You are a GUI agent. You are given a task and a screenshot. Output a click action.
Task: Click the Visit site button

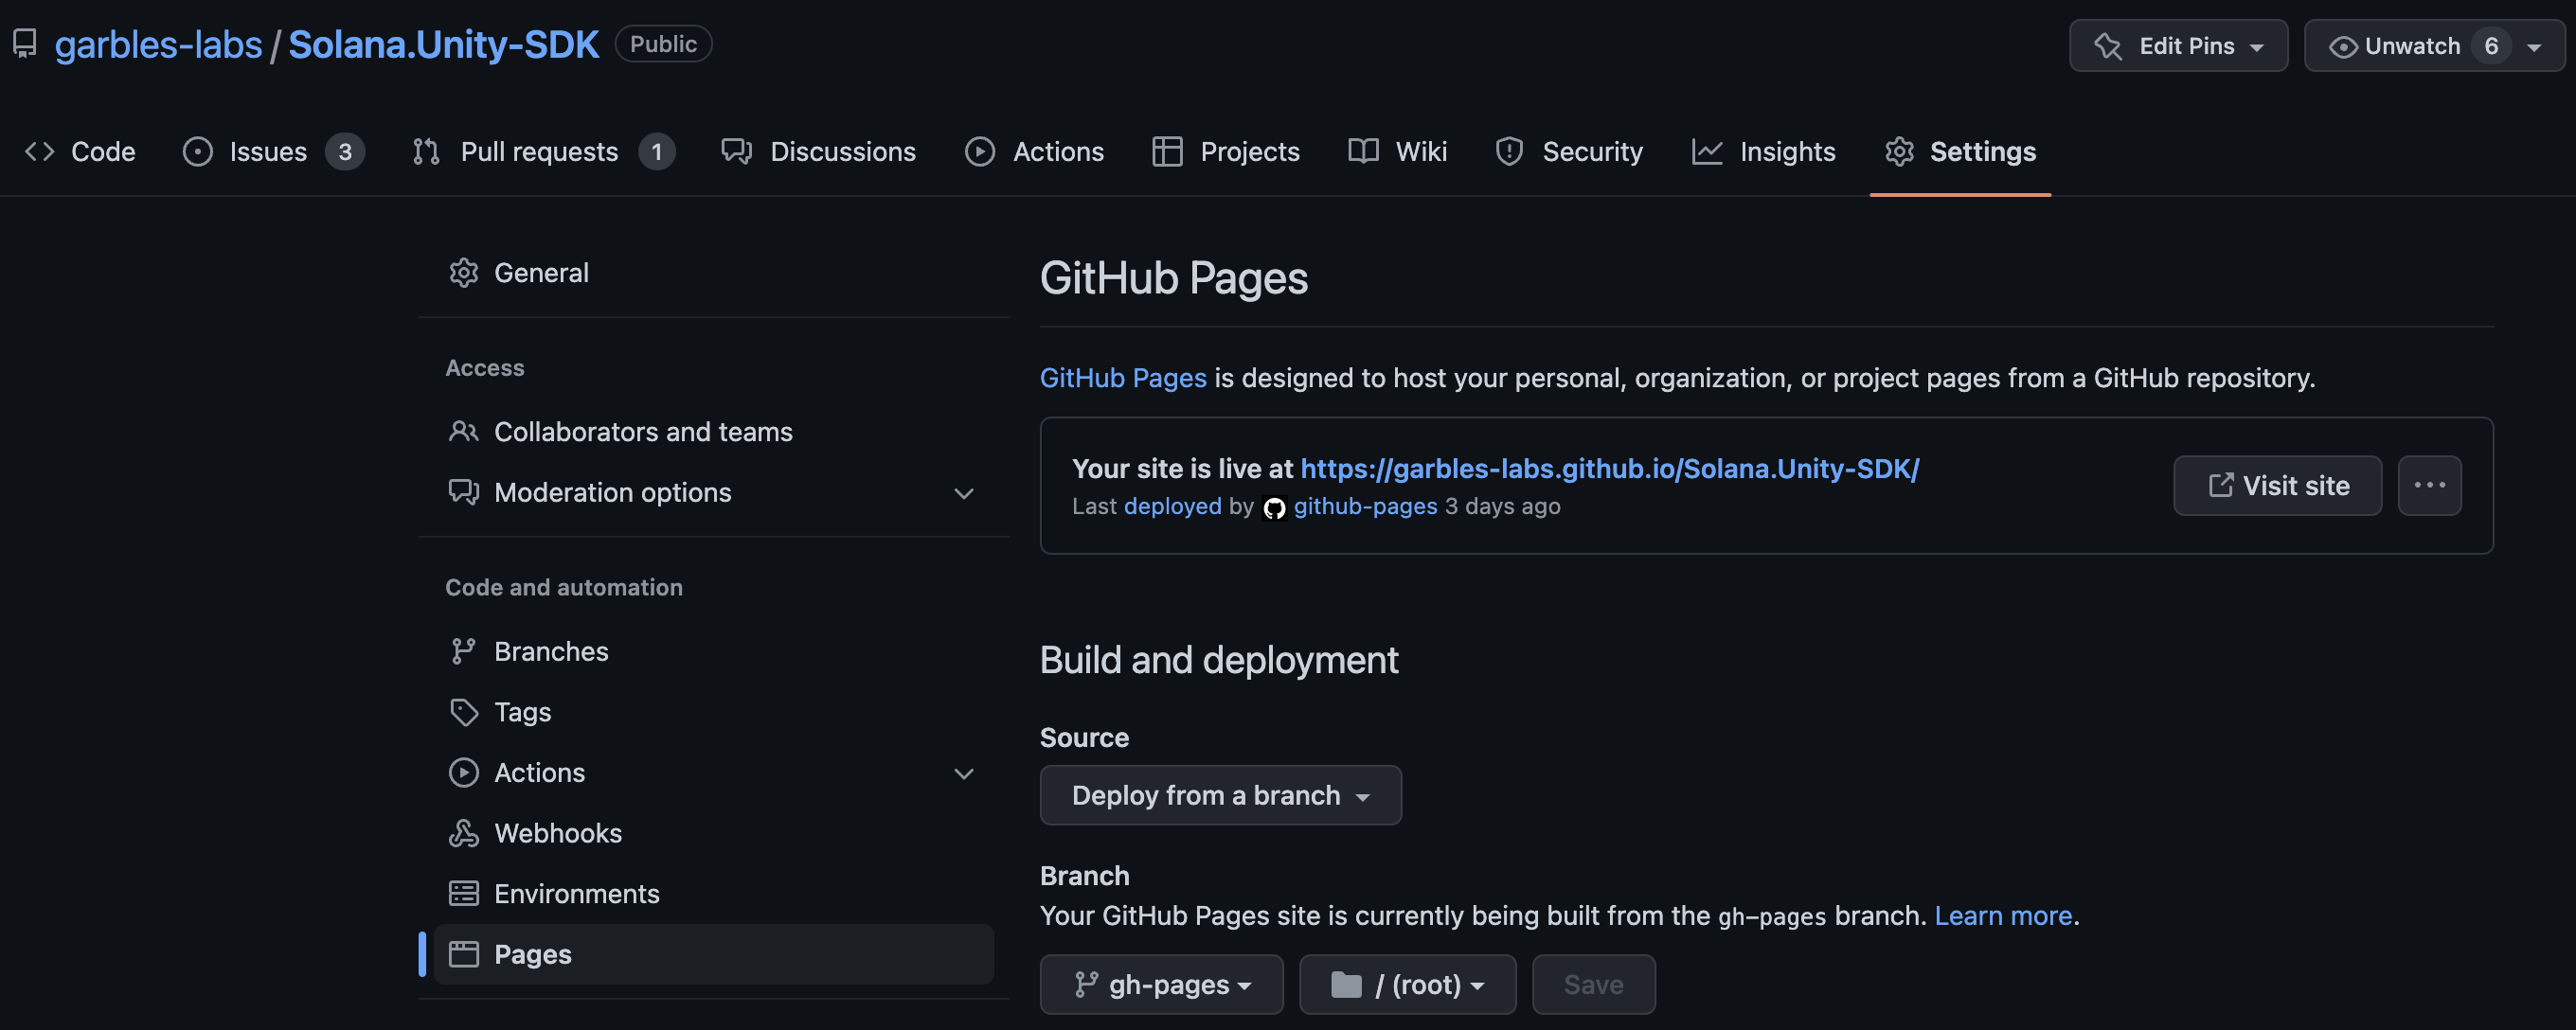click(2277, 485)
